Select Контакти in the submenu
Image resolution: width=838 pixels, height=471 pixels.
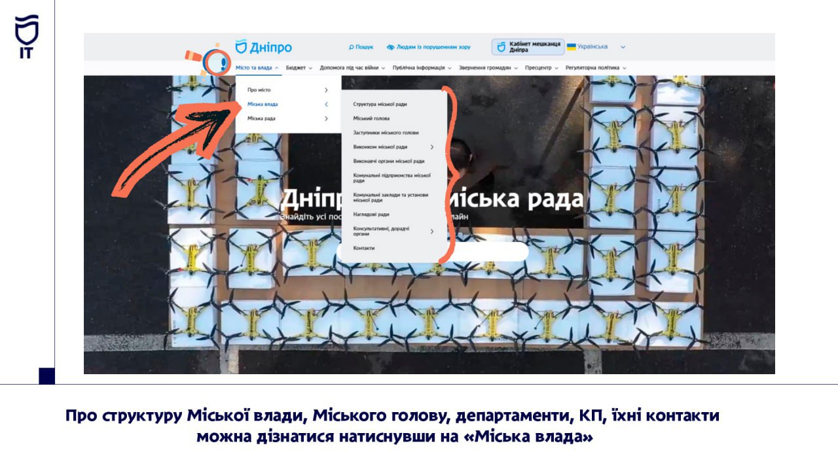coord(364,248)
